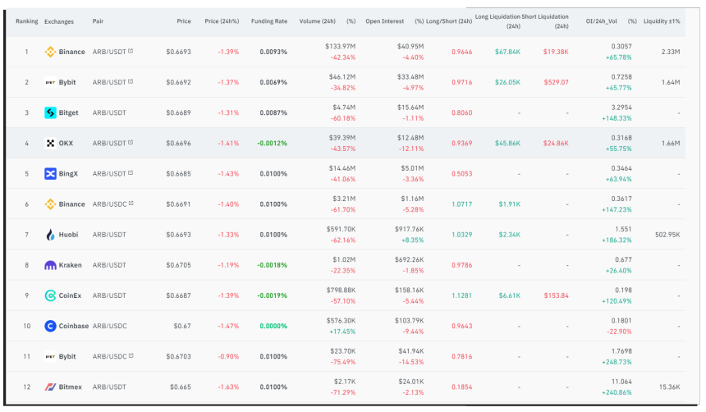Open external link icon beside OKX ARB/USDT pair
The height and width of the screenshot is (412, 706).
coord(131,143)
